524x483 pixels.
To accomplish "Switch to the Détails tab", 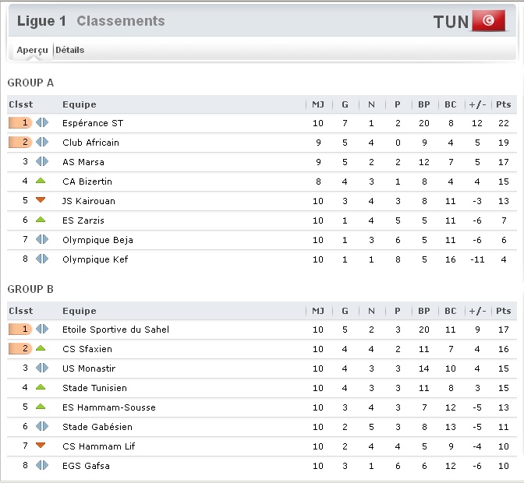I will 70,50.
